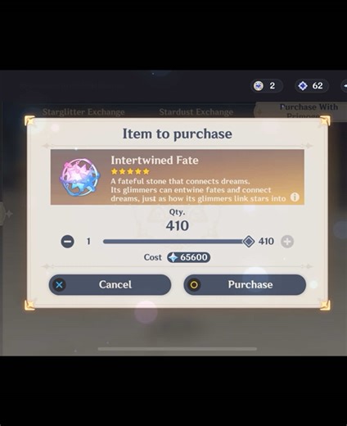Click the large 410 quantity value
Image resolution: width=347 pixels, height=426 pixels.
[x=178, y=226]
